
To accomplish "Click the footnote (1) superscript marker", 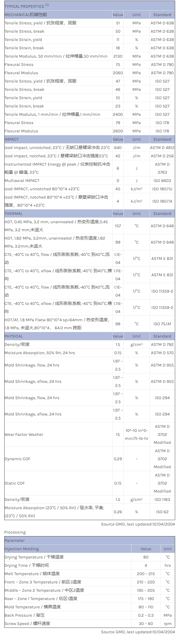I will click(x=47, y=5).
